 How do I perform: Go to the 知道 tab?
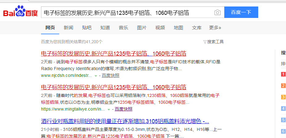(105, 28)
